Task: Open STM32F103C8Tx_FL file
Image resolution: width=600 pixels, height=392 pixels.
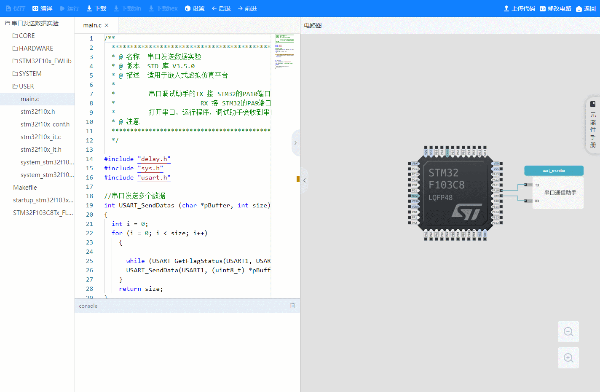Action: [x=43, y=213]
